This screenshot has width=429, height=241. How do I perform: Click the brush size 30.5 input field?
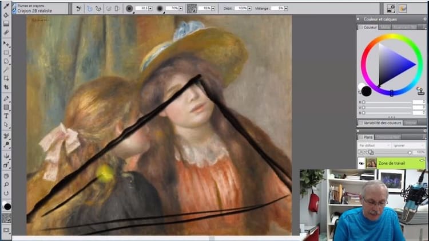[142, 9]
